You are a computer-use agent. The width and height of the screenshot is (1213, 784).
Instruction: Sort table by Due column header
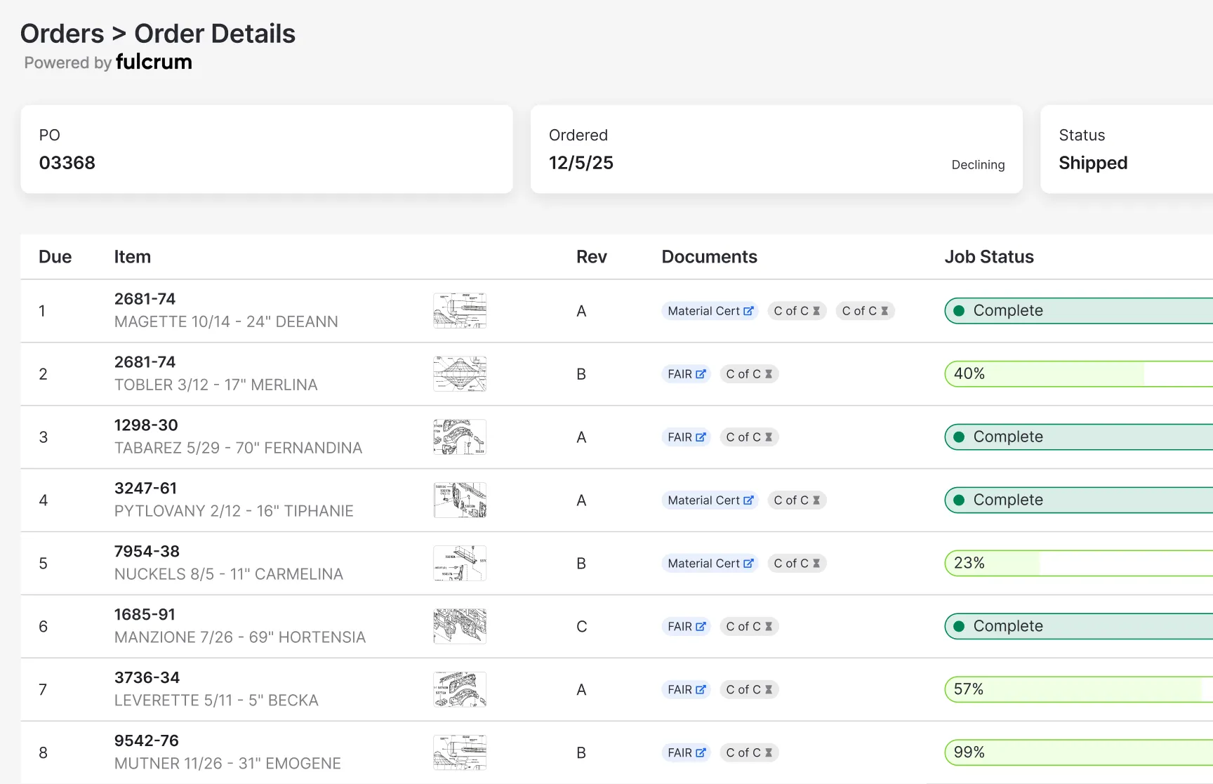tap(55, 257)
